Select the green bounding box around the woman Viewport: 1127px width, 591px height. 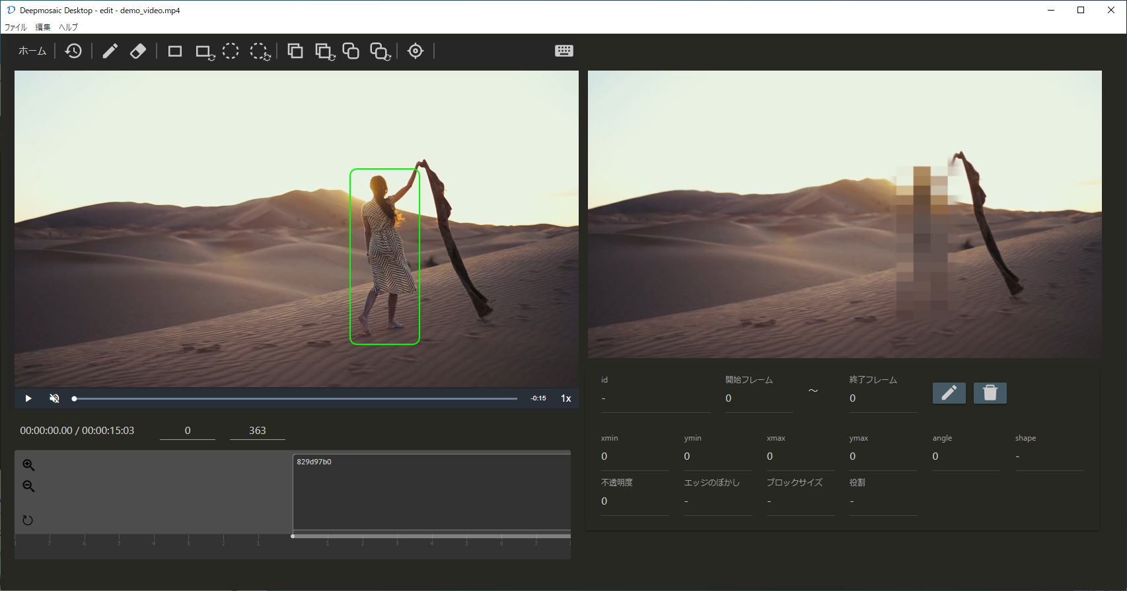385,257
